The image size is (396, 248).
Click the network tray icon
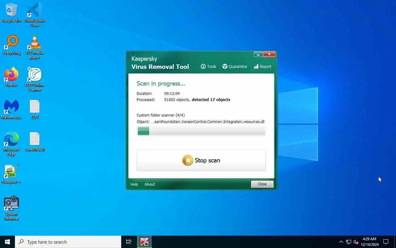coord(349,242)
